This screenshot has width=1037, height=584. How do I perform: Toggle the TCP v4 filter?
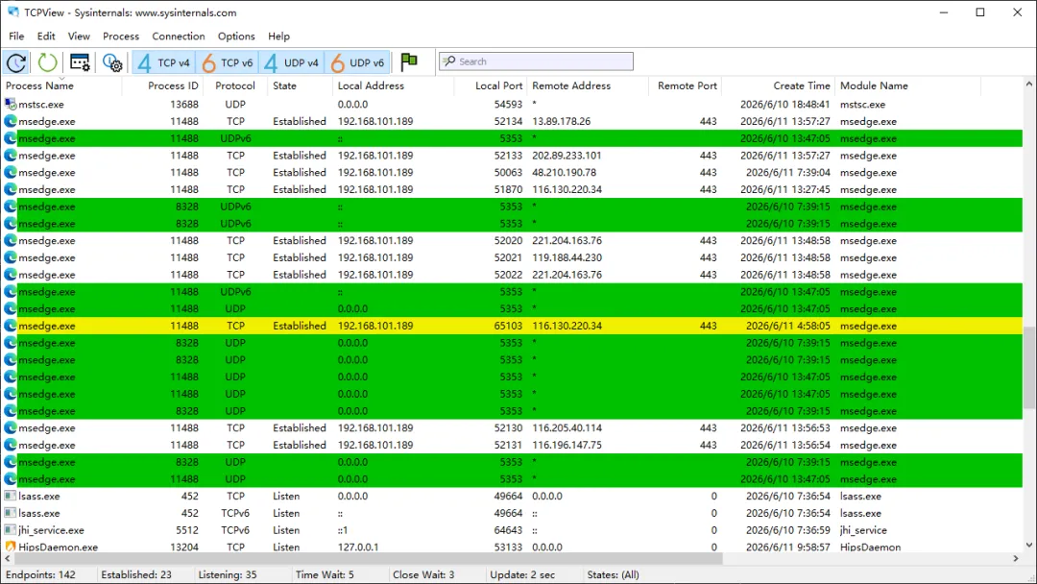[x=163, y=62]
